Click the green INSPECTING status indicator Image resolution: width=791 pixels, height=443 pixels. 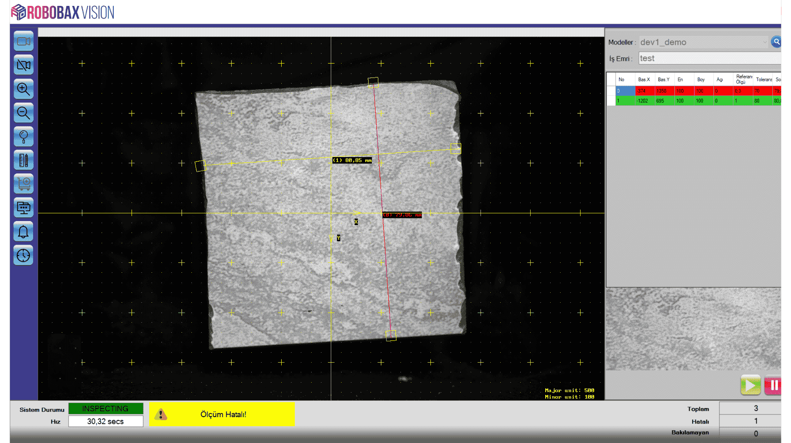click(106, 409)
